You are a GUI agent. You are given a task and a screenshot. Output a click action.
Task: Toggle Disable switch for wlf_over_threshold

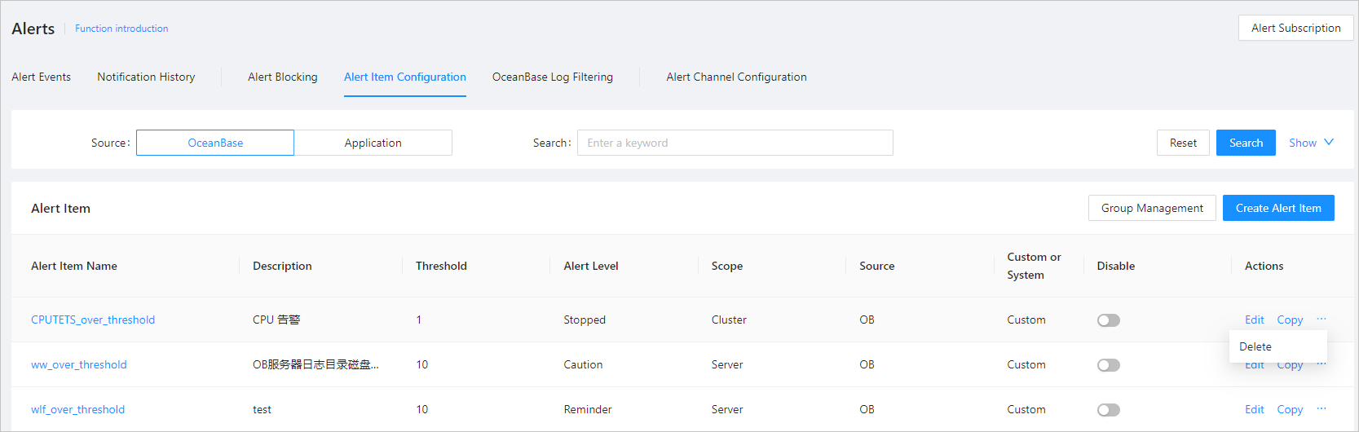(x=1108, y=410)
